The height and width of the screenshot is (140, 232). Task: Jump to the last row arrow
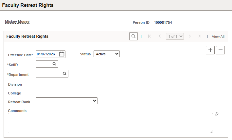[200, 36]
